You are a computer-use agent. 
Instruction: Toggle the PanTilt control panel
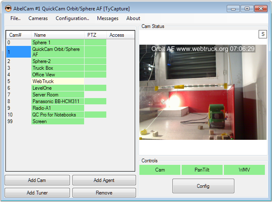[202, 170]
